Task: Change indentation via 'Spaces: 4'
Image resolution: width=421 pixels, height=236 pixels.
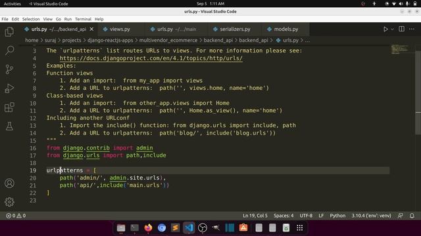Action: pyautogui.click(x=284, y=216)
